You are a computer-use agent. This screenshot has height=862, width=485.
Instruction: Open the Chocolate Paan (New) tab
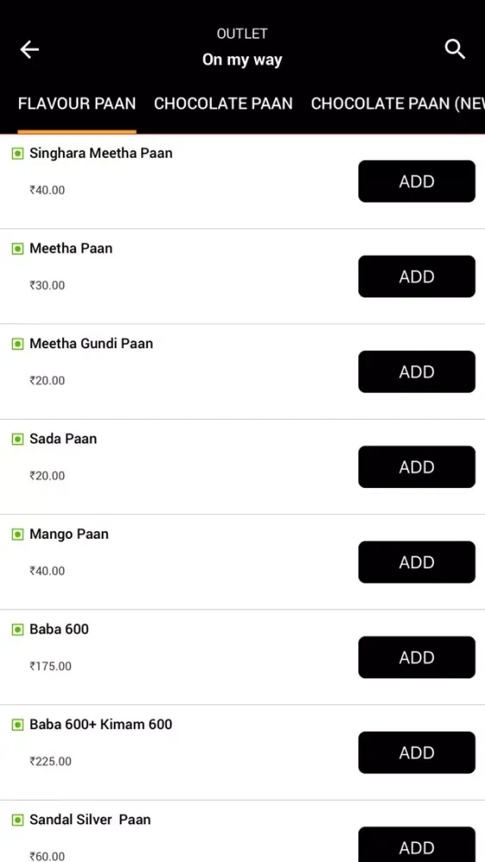pyautogui.click(x=398, y=103)
